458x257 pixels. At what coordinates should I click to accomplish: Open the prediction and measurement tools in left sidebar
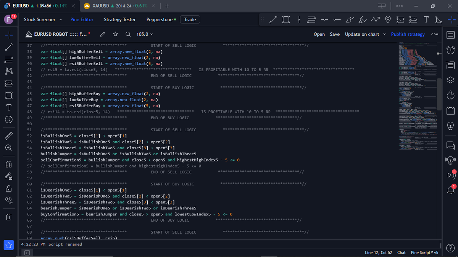(x=9, y=83)
